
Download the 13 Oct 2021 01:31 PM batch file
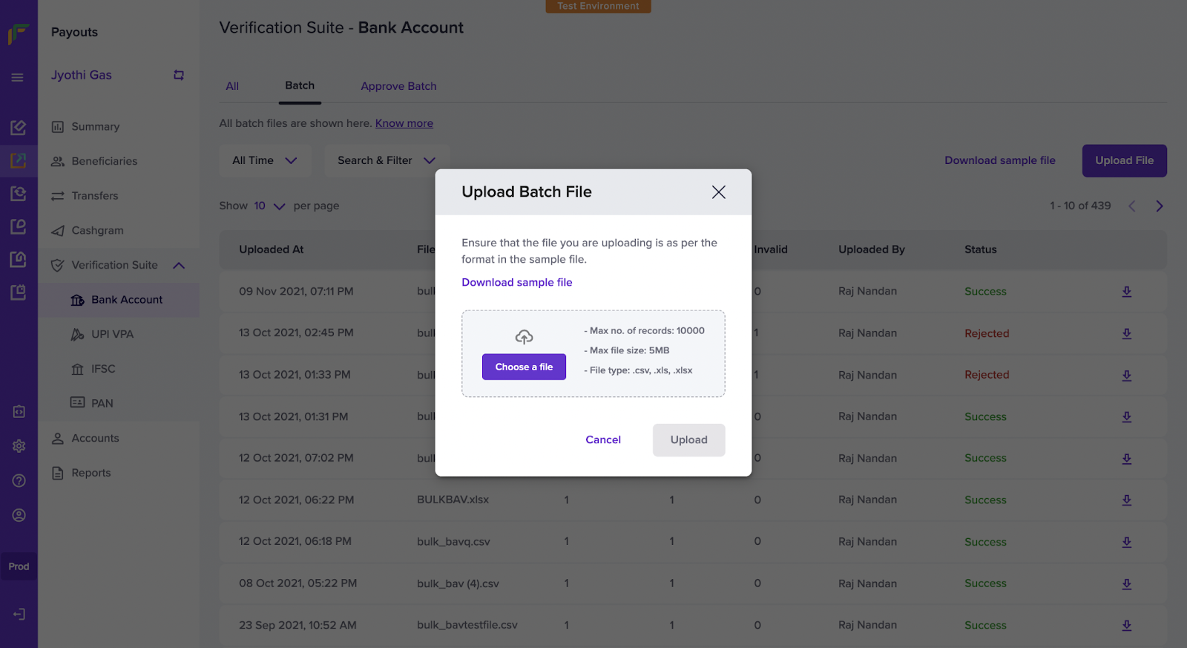click(1126, 416)
